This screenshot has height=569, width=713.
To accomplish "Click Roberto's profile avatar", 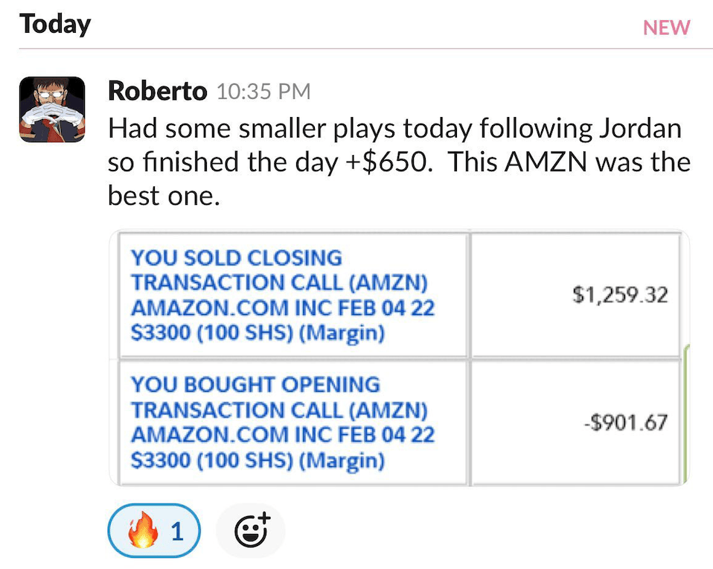I will (51, 109).
